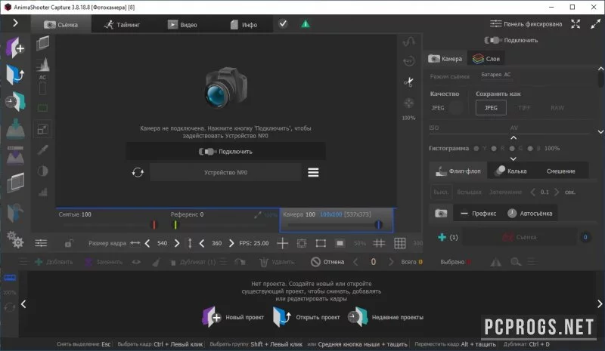Click the crosshair plus icon near FPS

(x=282, y=243)
